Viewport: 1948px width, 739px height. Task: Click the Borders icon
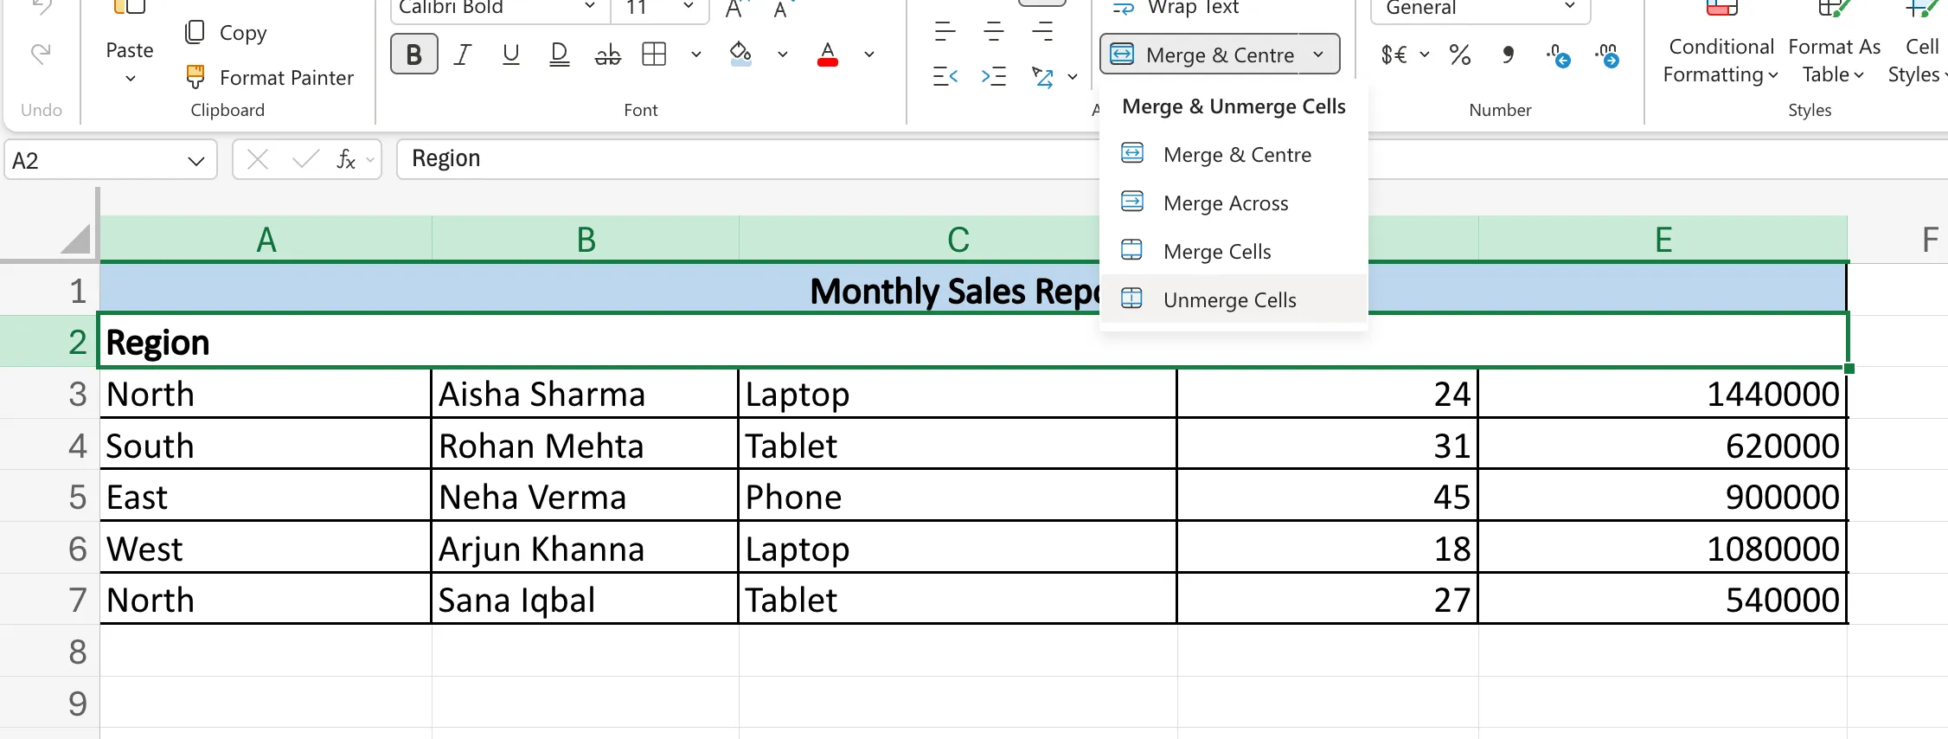pos(654,55)
